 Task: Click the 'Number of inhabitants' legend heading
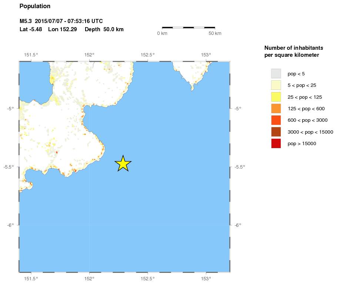[x=293, y=48]
